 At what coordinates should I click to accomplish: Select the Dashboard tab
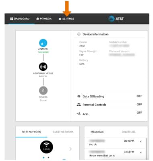[20, 19]
